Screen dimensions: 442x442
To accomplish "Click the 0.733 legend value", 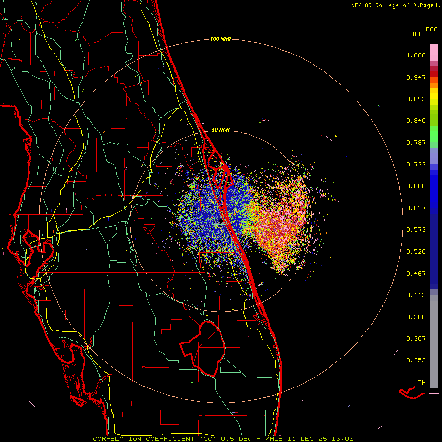I will click(416, 165).
